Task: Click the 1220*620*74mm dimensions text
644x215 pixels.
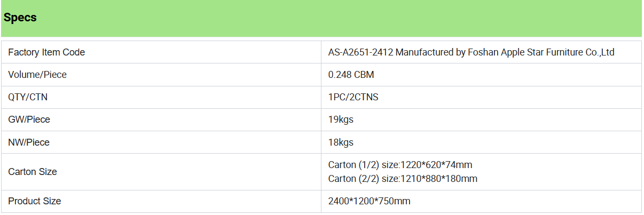Action: pos(436,165)
